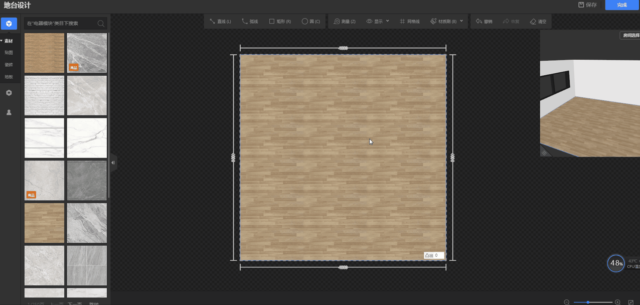640x305 pixels.
Task: Open the hexagon module sidebar icon
Action: [x=9, y=93]
